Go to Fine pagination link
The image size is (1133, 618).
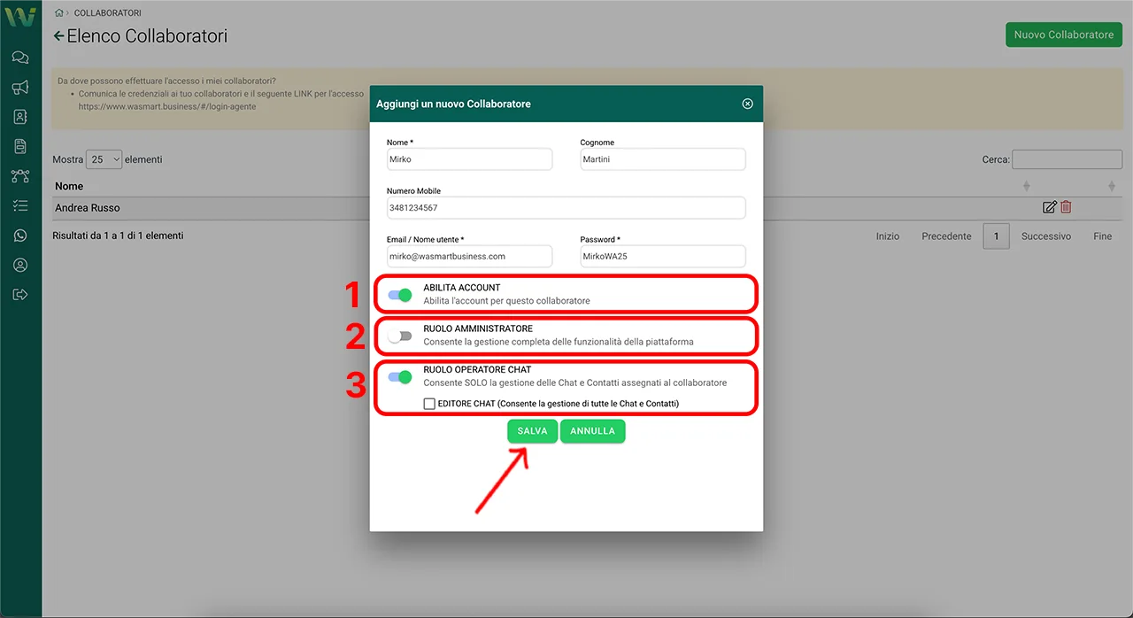point(1103,236)
